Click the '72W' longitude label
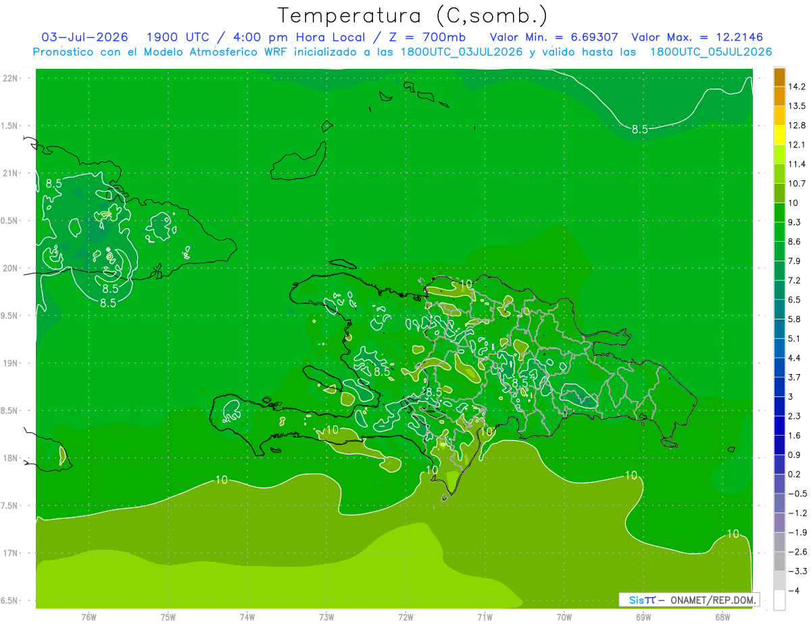The height and width of the screenshot is (626, 811). (x=405, y=617)
